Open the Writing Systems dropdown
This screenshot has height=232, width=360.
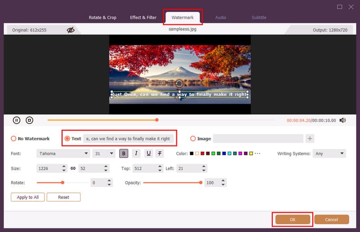(329, 154)
